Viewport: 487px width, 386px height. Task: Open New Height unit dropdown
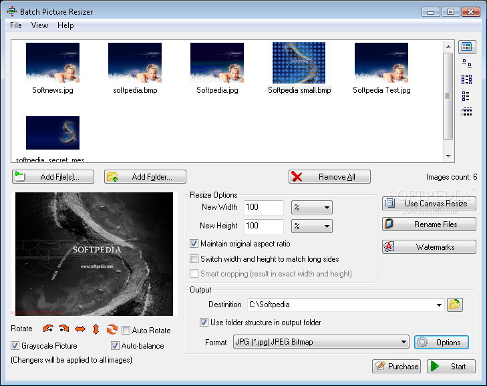pyautogui.click(x=312, y=226)
